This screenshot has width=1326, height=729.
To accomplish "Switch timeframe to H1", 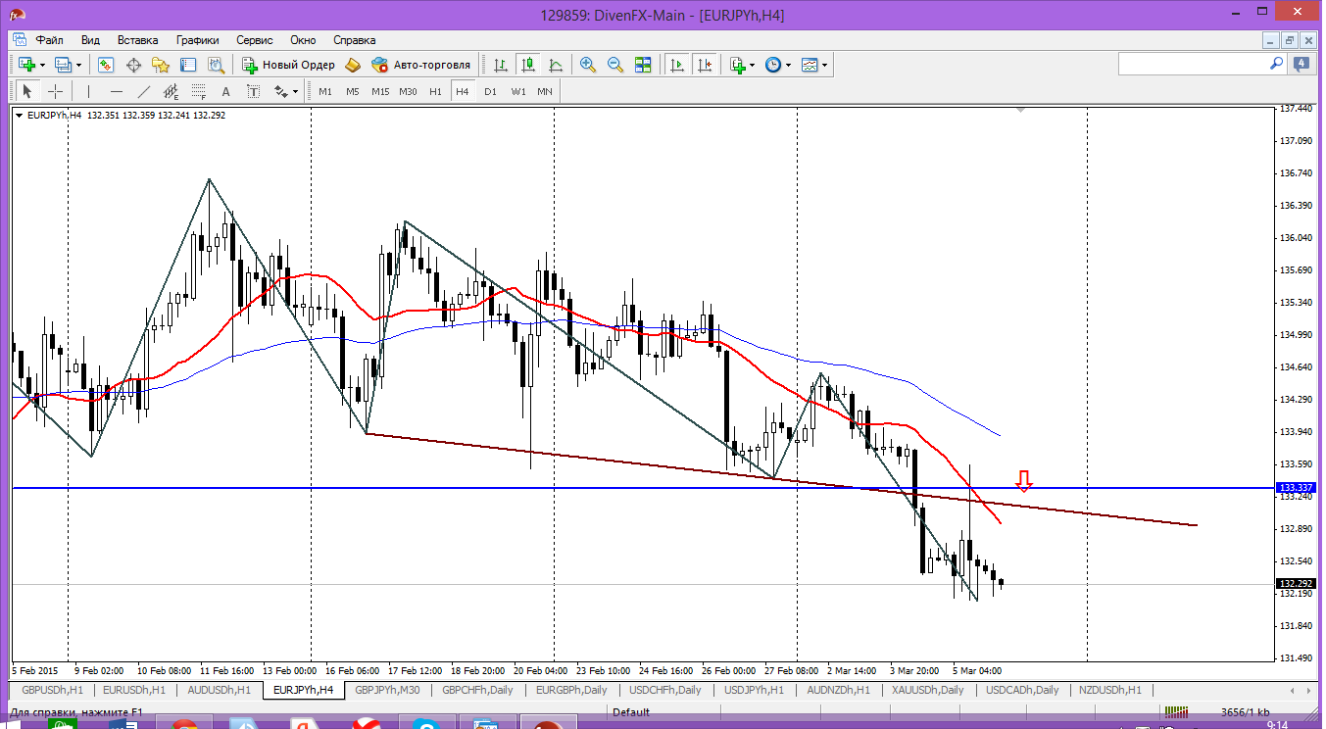I will pos(435,91).
